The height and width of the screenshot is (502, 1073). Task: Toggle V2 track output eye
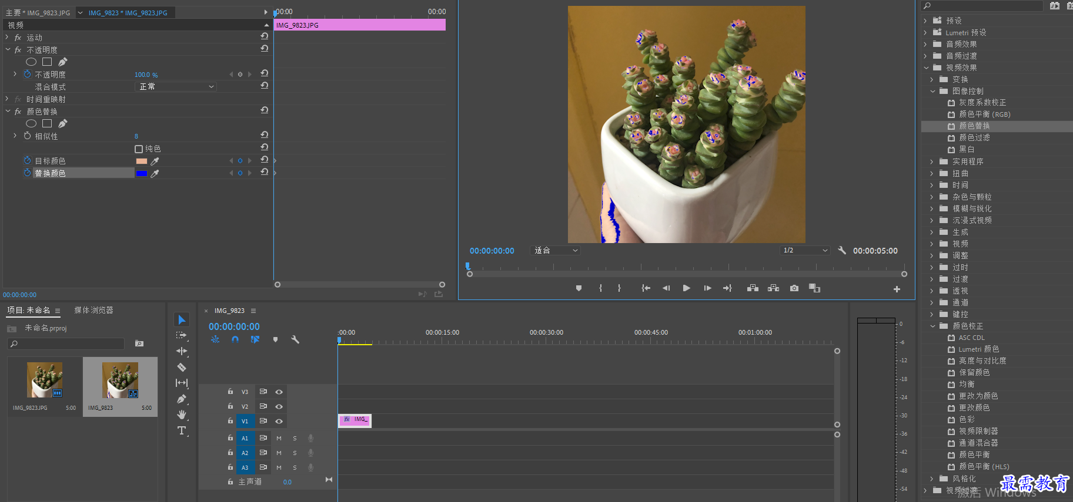point(279,406)
